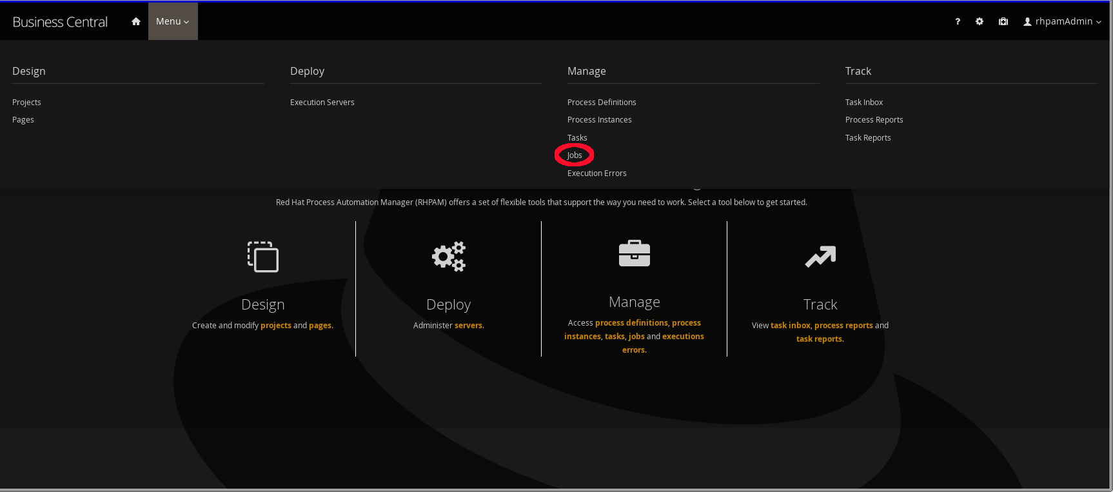Screen dimensions: 1113x492
Task: Open Jobs in the Manage menu column
Action: coord(575,155)
